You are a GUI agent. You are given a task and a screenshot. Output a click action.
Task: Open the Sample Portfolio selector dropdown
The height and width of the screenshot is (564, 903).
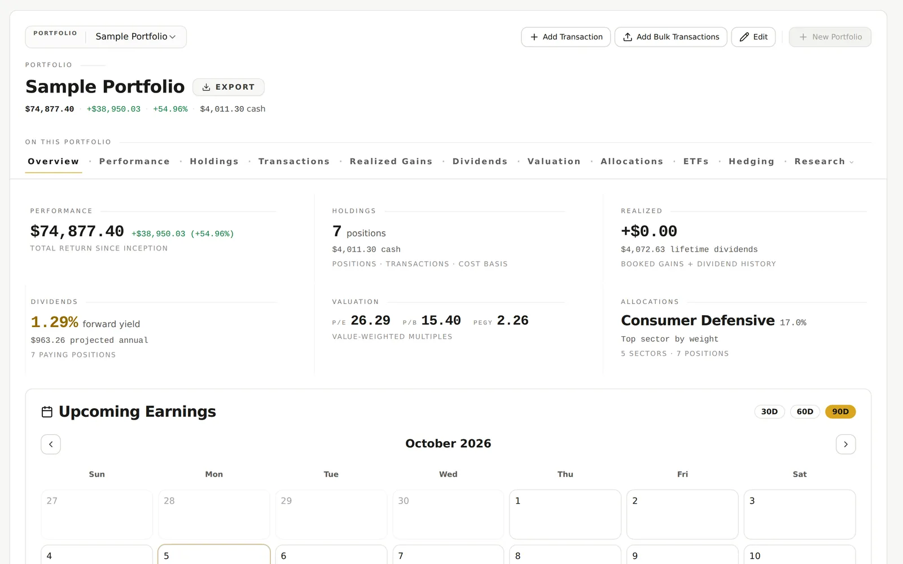pos(135,37)
